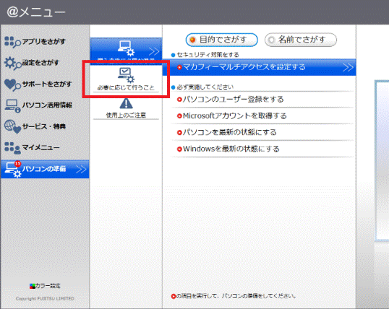Click the preview panel at right edge
The image size is (389, 309).
(x=382, y=160)
